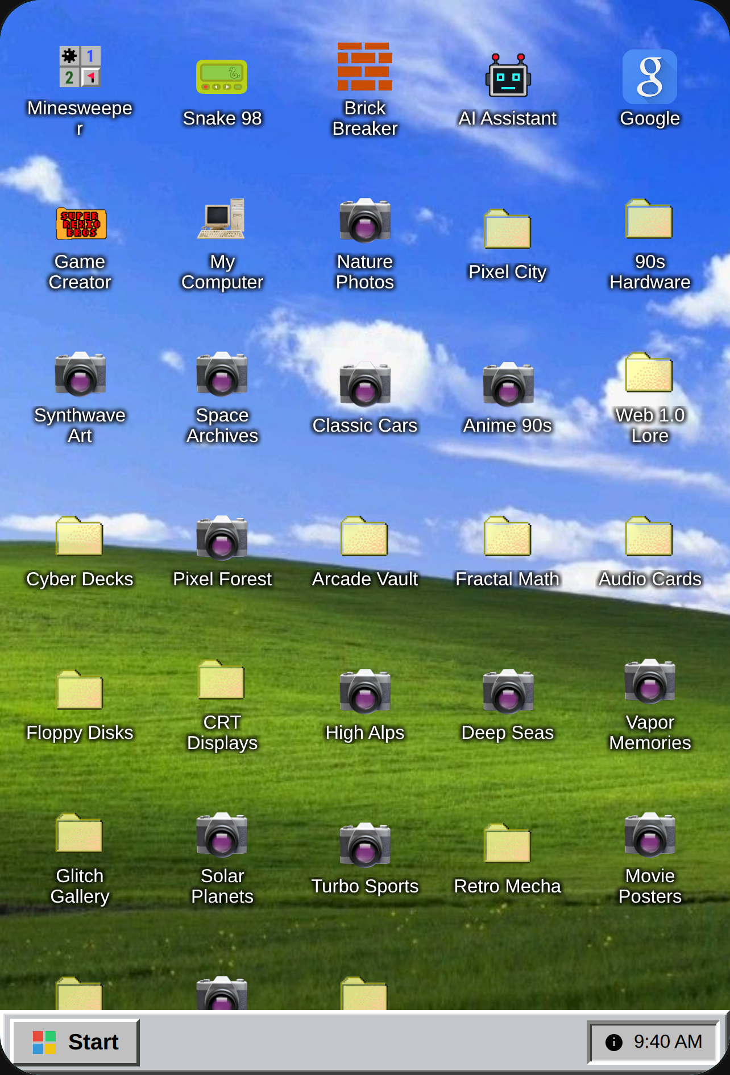Screen dimensions: 730x1075
Task: Open the Google shortcut icon
Action: [650, 77]
